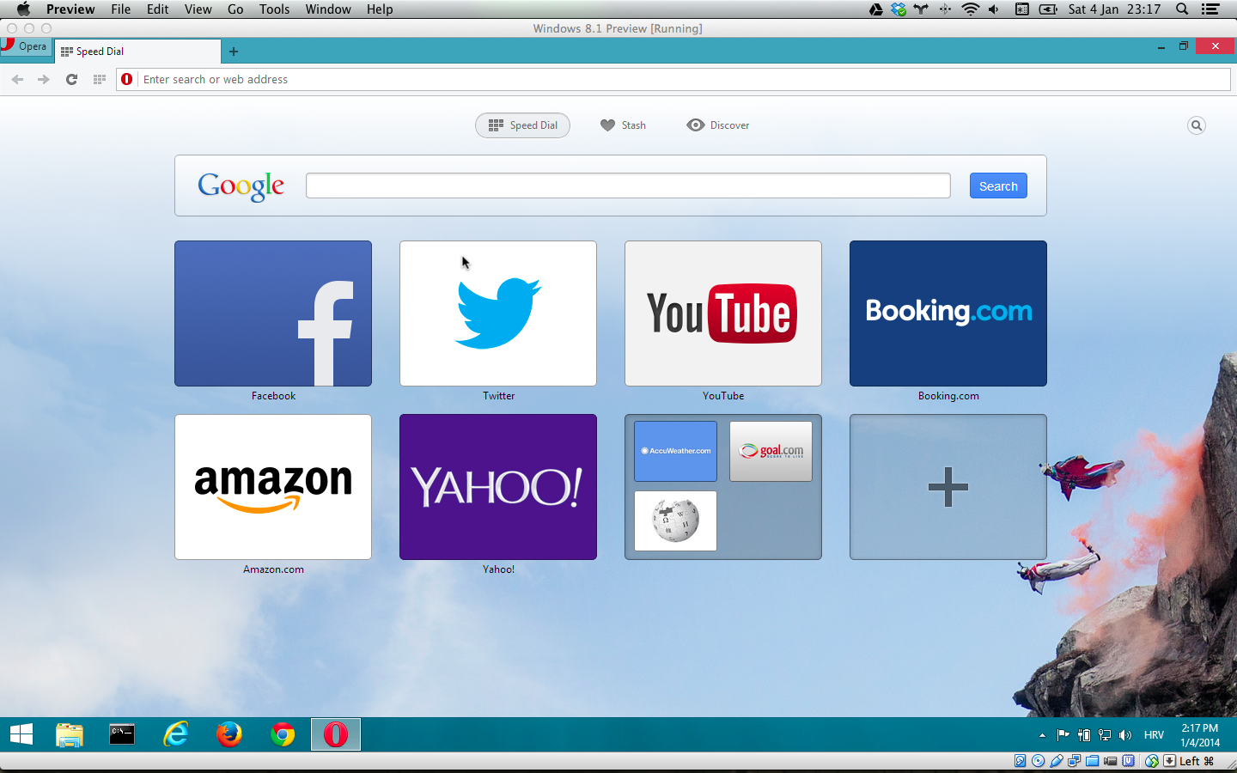Open the Booking.com speed dial tile
This screenshot has width=1237, height=773.
click(x=948, y=313)
